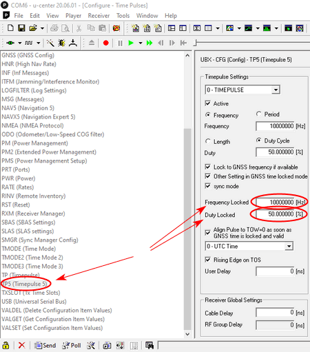
Task: Uncheck the Active checkbox
Action: coord(207,103)
